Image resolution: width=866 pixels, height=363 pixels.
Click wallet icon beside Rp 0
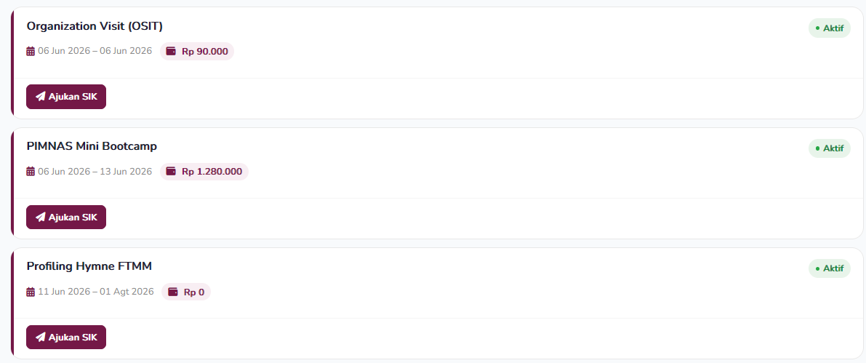173,292
